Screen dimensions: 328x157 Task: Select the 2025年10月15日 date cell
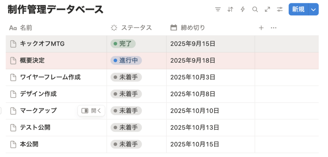coord(211,144)
